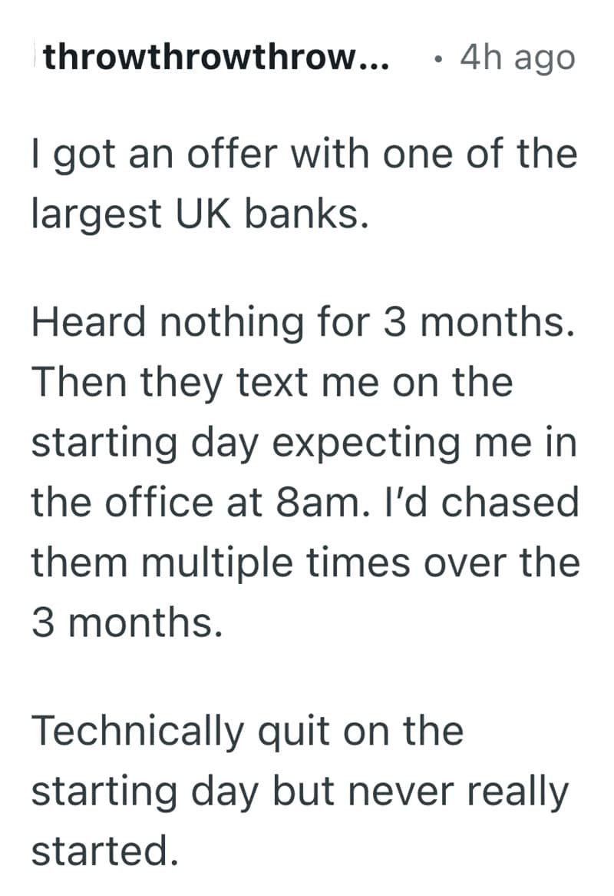Screen dimensions: 614x896
Task: Click the final word 'started.'
Action: click(104, 848)
